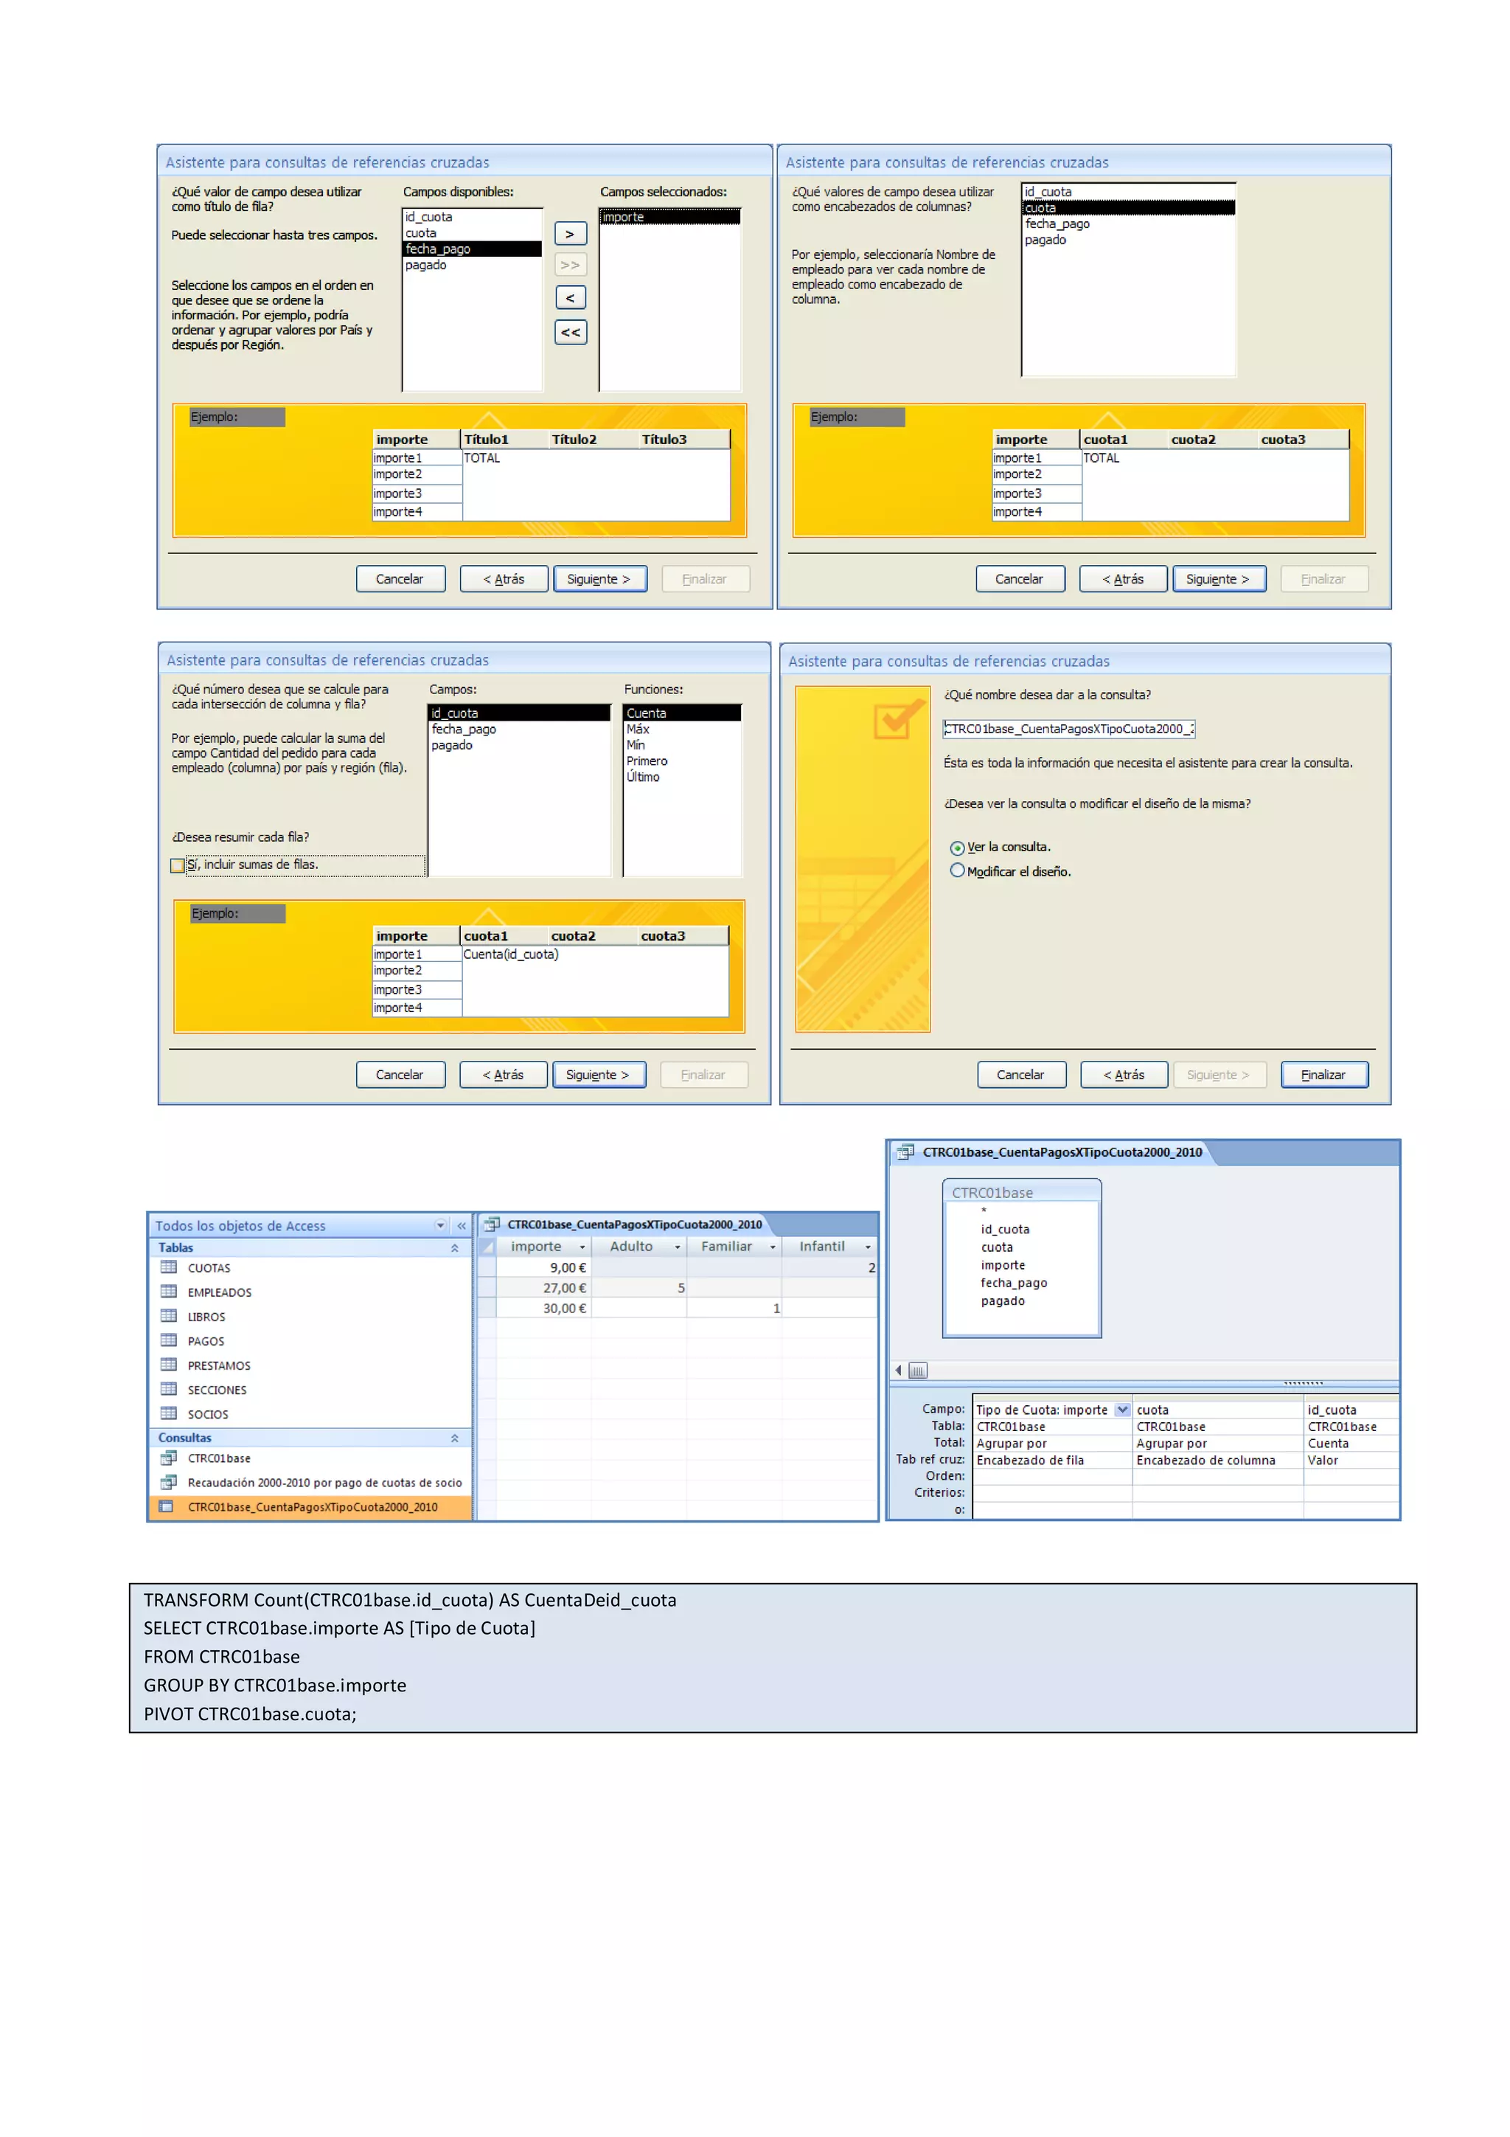
Task: Click the highlighted crosstab query icon in navigation pane
Action: click(167, 1506)
